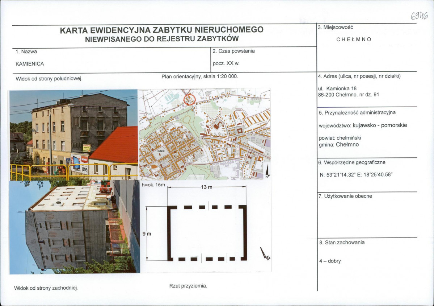Select the '8. Stan zachowania' label
Screen dimensions: 434x306
point(342,243)
